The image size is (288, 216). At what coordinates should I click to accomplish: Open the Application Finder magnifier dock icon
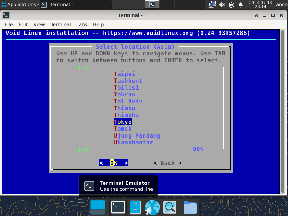[170, 207]
